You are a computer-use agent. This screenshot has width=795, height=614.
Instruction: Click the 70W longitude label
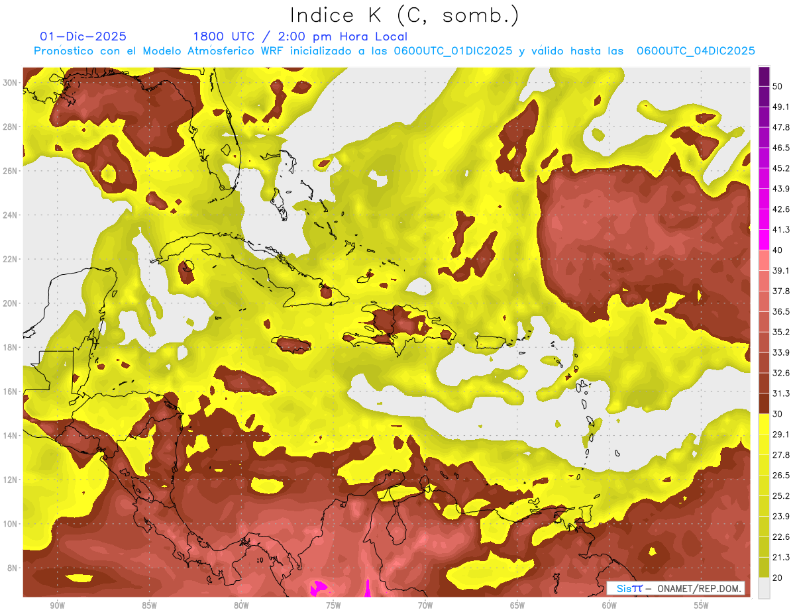tap(425, 605)
